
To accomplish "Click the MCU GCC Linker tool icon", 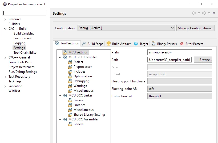I will click(x=65, y=95).
